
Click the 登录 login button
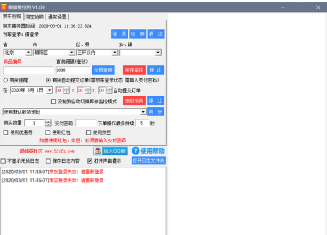[120, 34]
